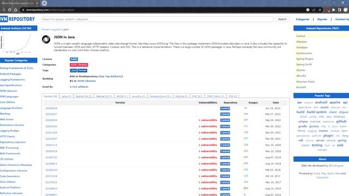This screenshot has width=349, height=196.
Task: Open version 20230227 link
Action: [x=51, y=114]
